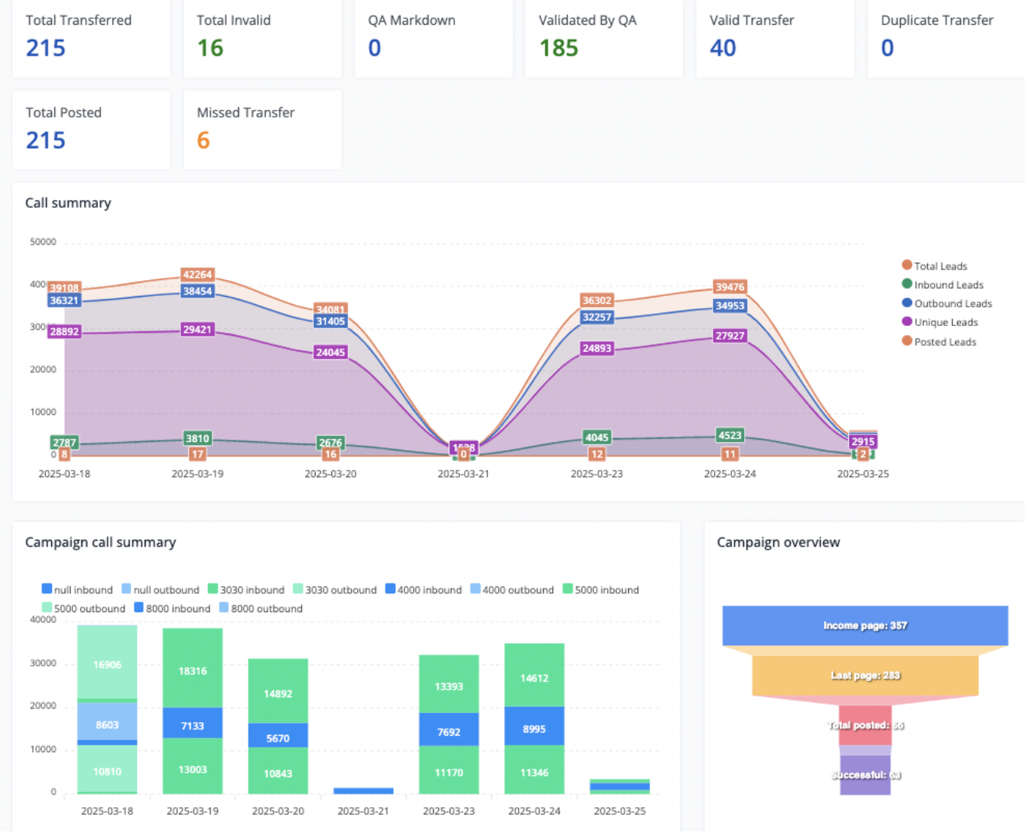The height and width of the screenshot is (832, 1025).
Task: Toggle the Inbound Leads legend series
Action: coord(942,285)
